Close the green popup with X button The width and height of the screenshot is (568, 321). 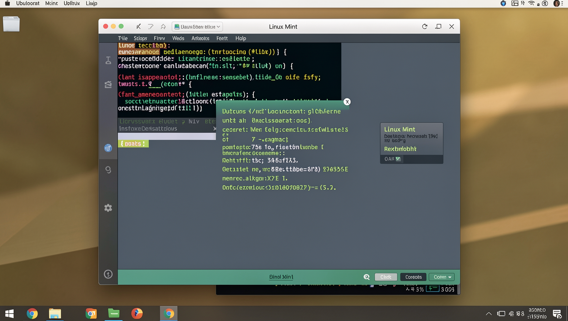pyautogui.click(x=347, y=102)
